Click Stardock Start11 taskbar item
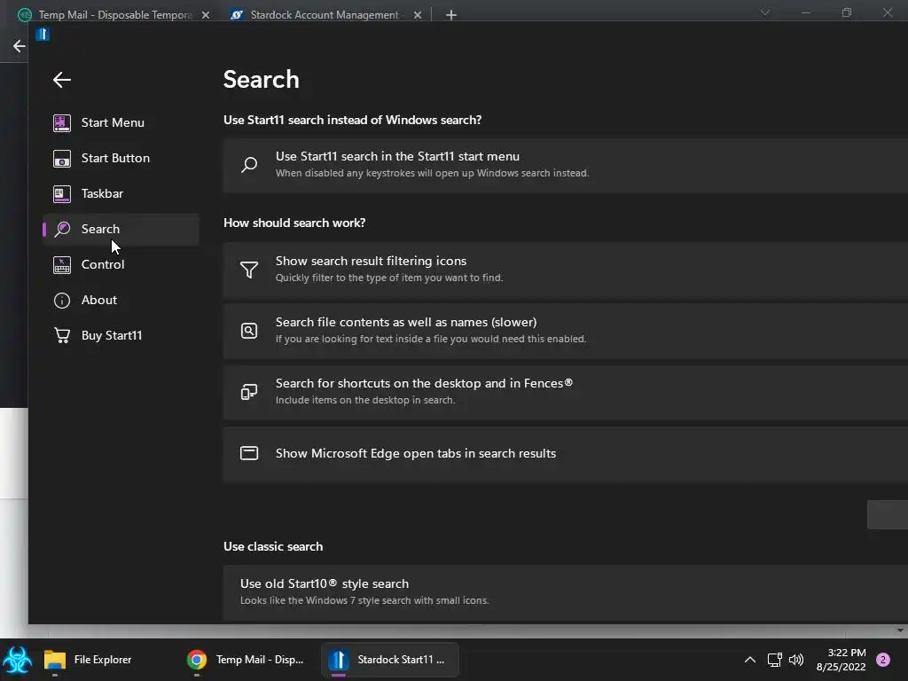The width and height of the screenshot is (908, 681). click(x=390, y=660)
